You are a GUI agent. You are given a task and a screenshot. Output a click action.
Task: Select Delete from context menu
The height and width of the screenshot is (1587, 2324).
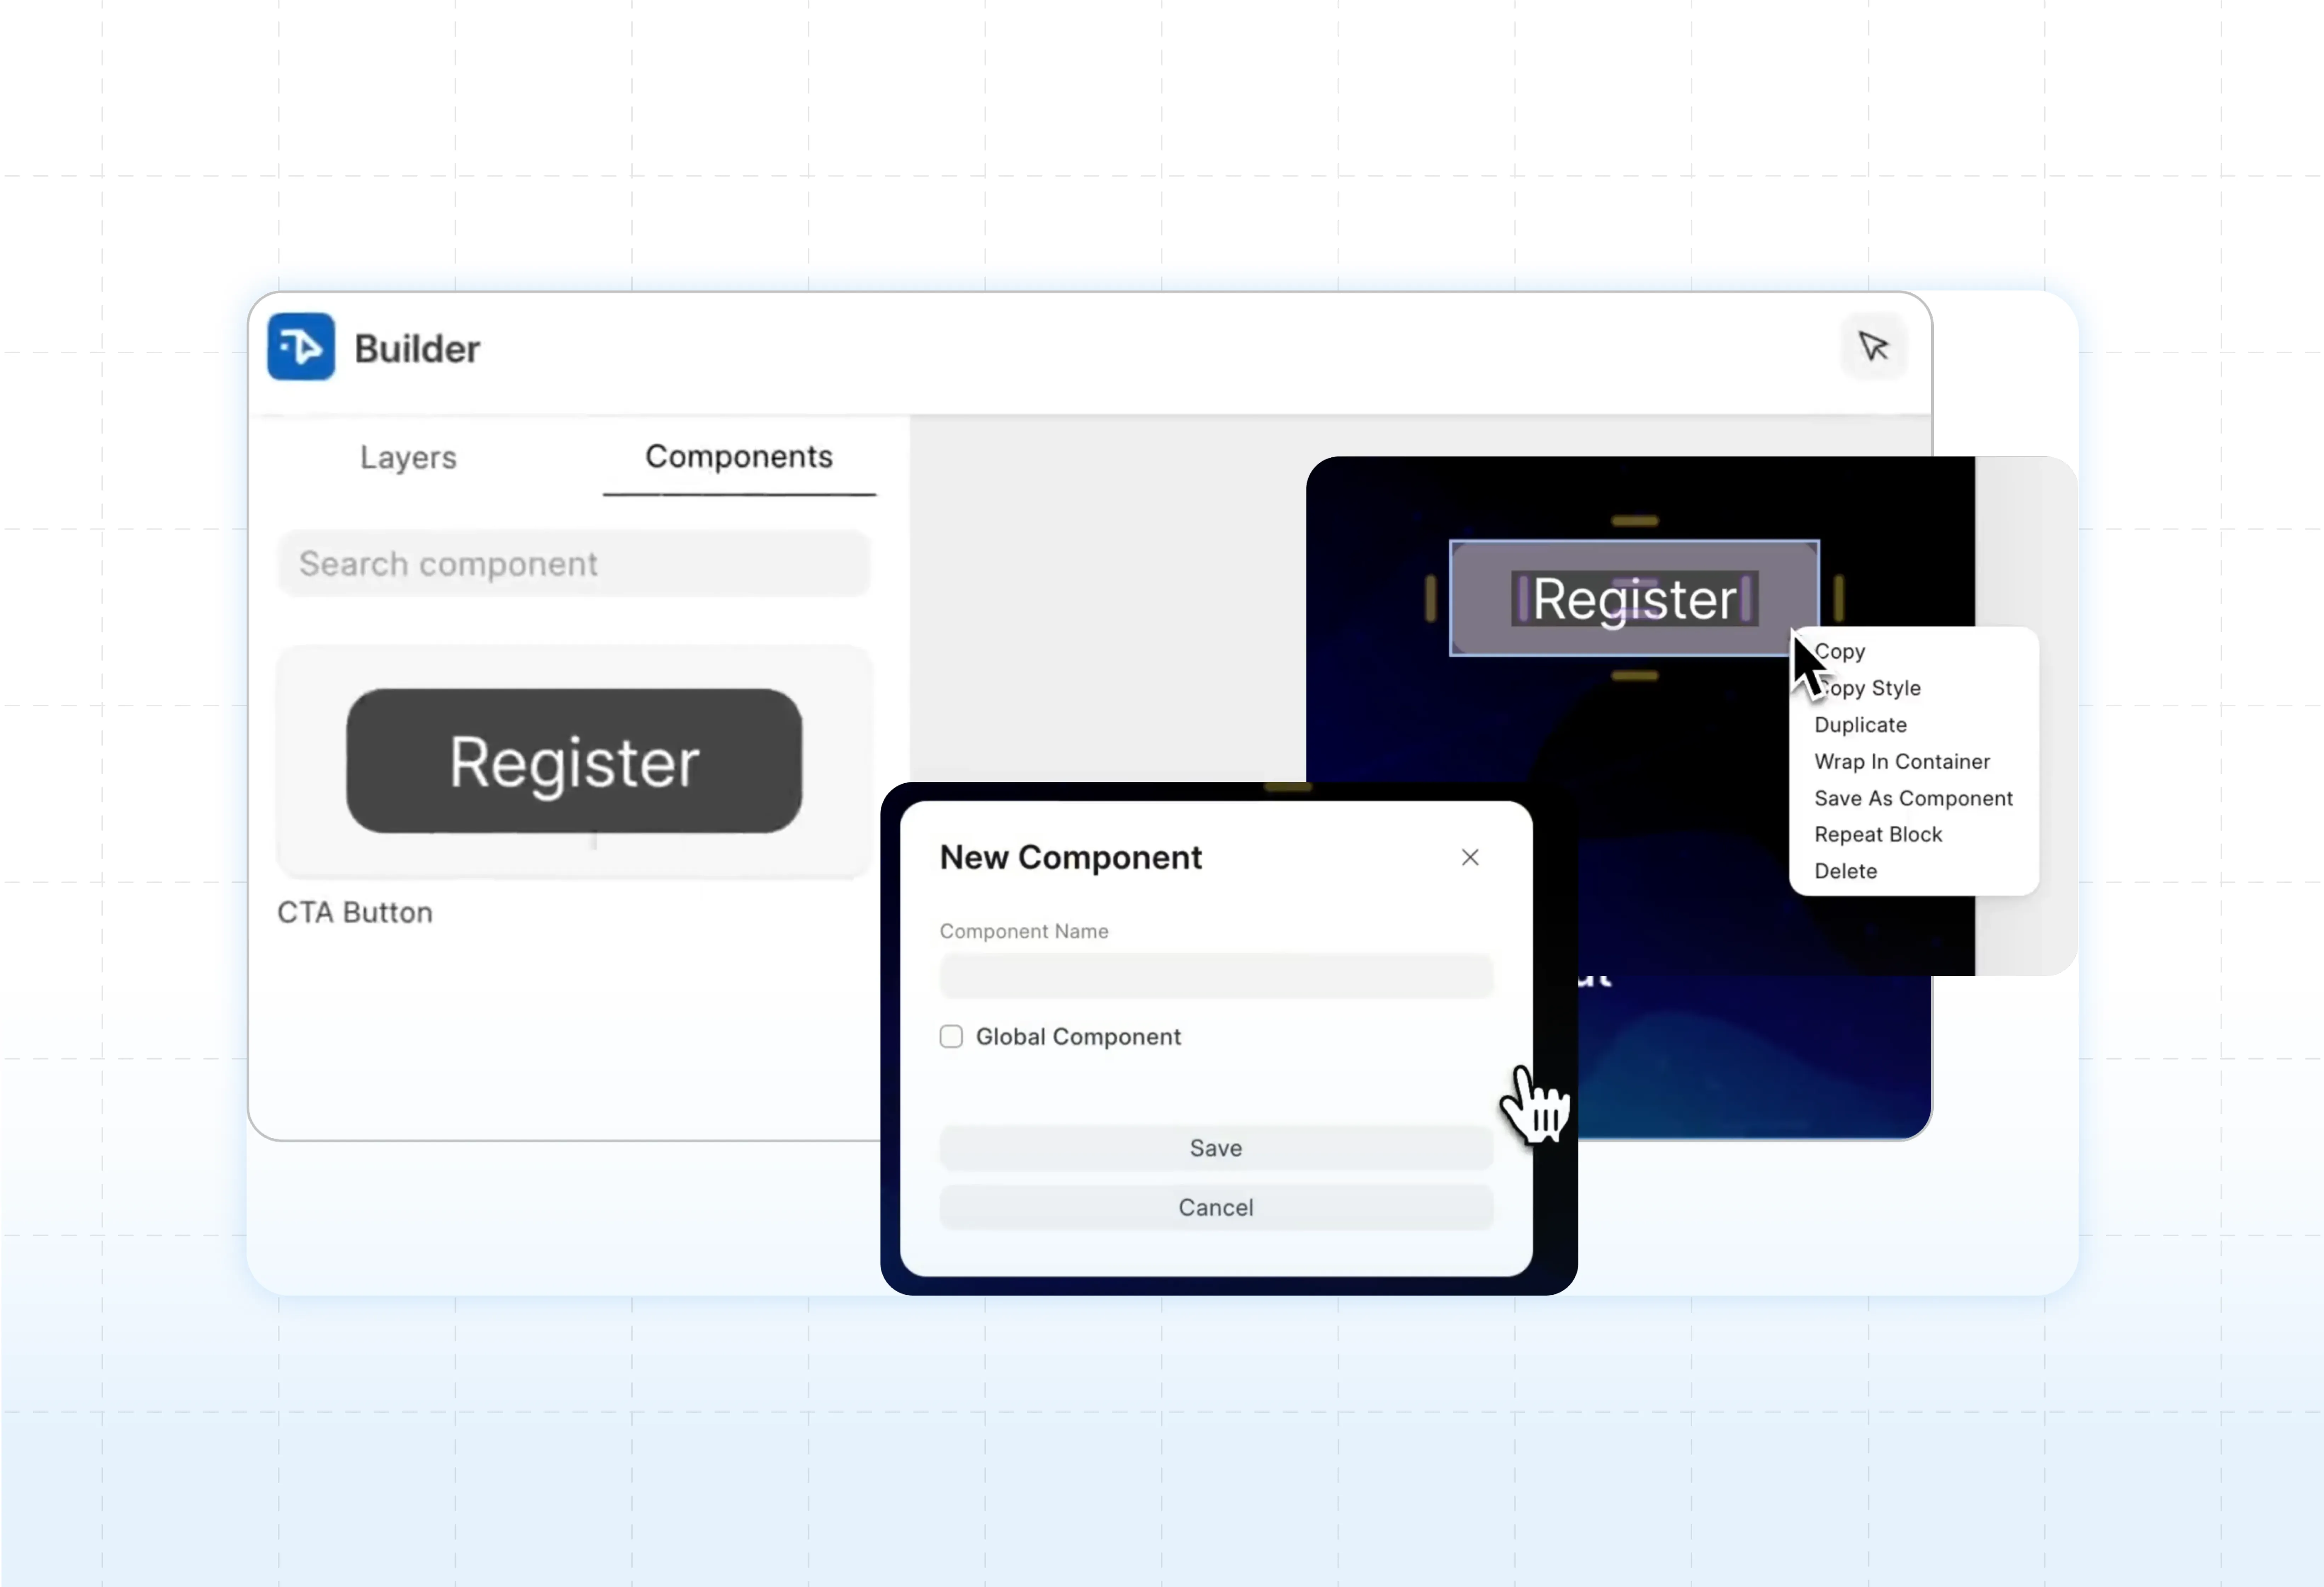1845,871
